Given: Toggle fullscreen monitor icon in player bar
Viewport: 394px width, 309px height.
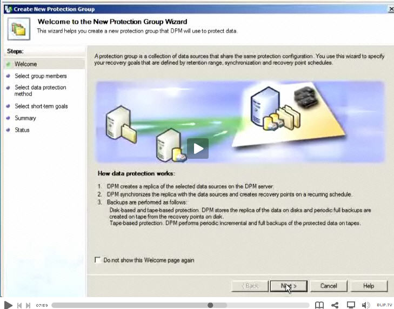Looking at the screenshot, I should [x=351, y=305].
